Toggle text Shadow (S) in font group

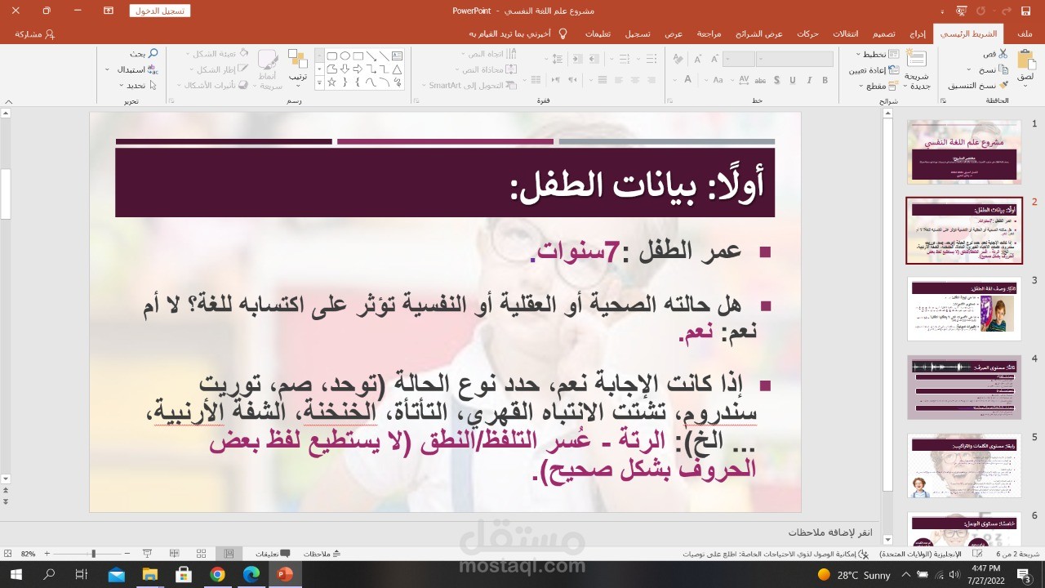[776, 80]
